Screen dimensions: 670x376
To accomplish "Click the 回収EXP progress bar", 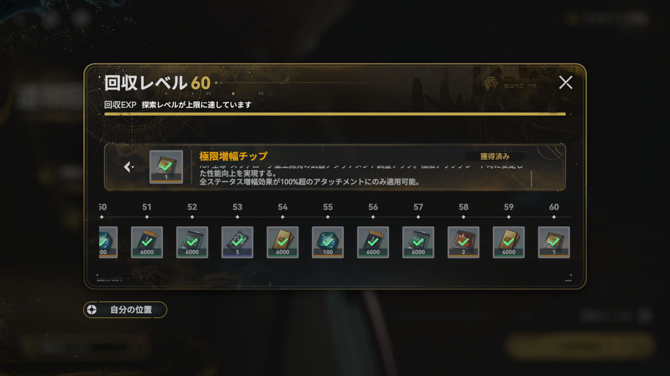I will 335,114.
